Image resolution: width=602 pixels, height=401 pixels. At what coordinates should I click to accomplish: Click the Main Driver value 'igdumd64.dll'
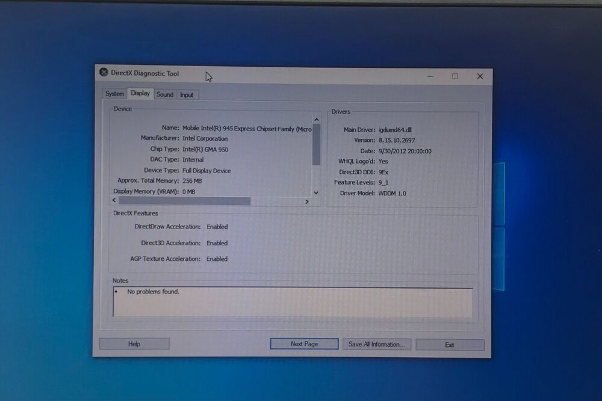[395, 130]
